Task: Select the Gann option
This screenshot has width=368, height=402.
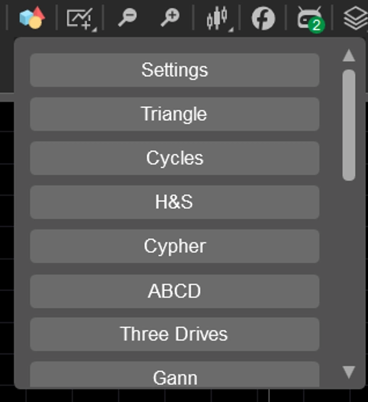Action: [174, 376]
